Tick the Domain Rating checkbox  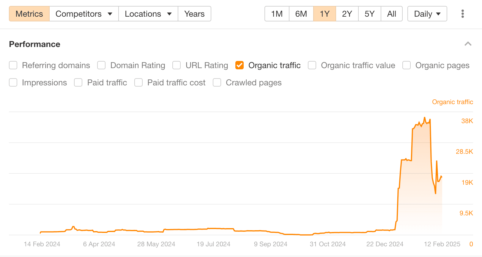tap(101, 65)
